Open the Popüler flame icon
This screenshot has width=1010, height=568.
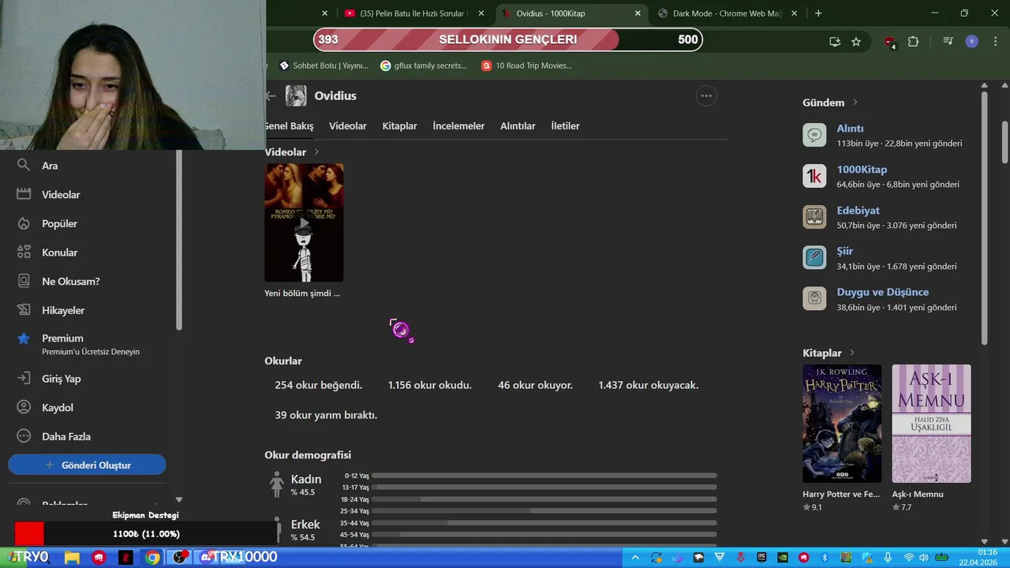pos(24,223)
